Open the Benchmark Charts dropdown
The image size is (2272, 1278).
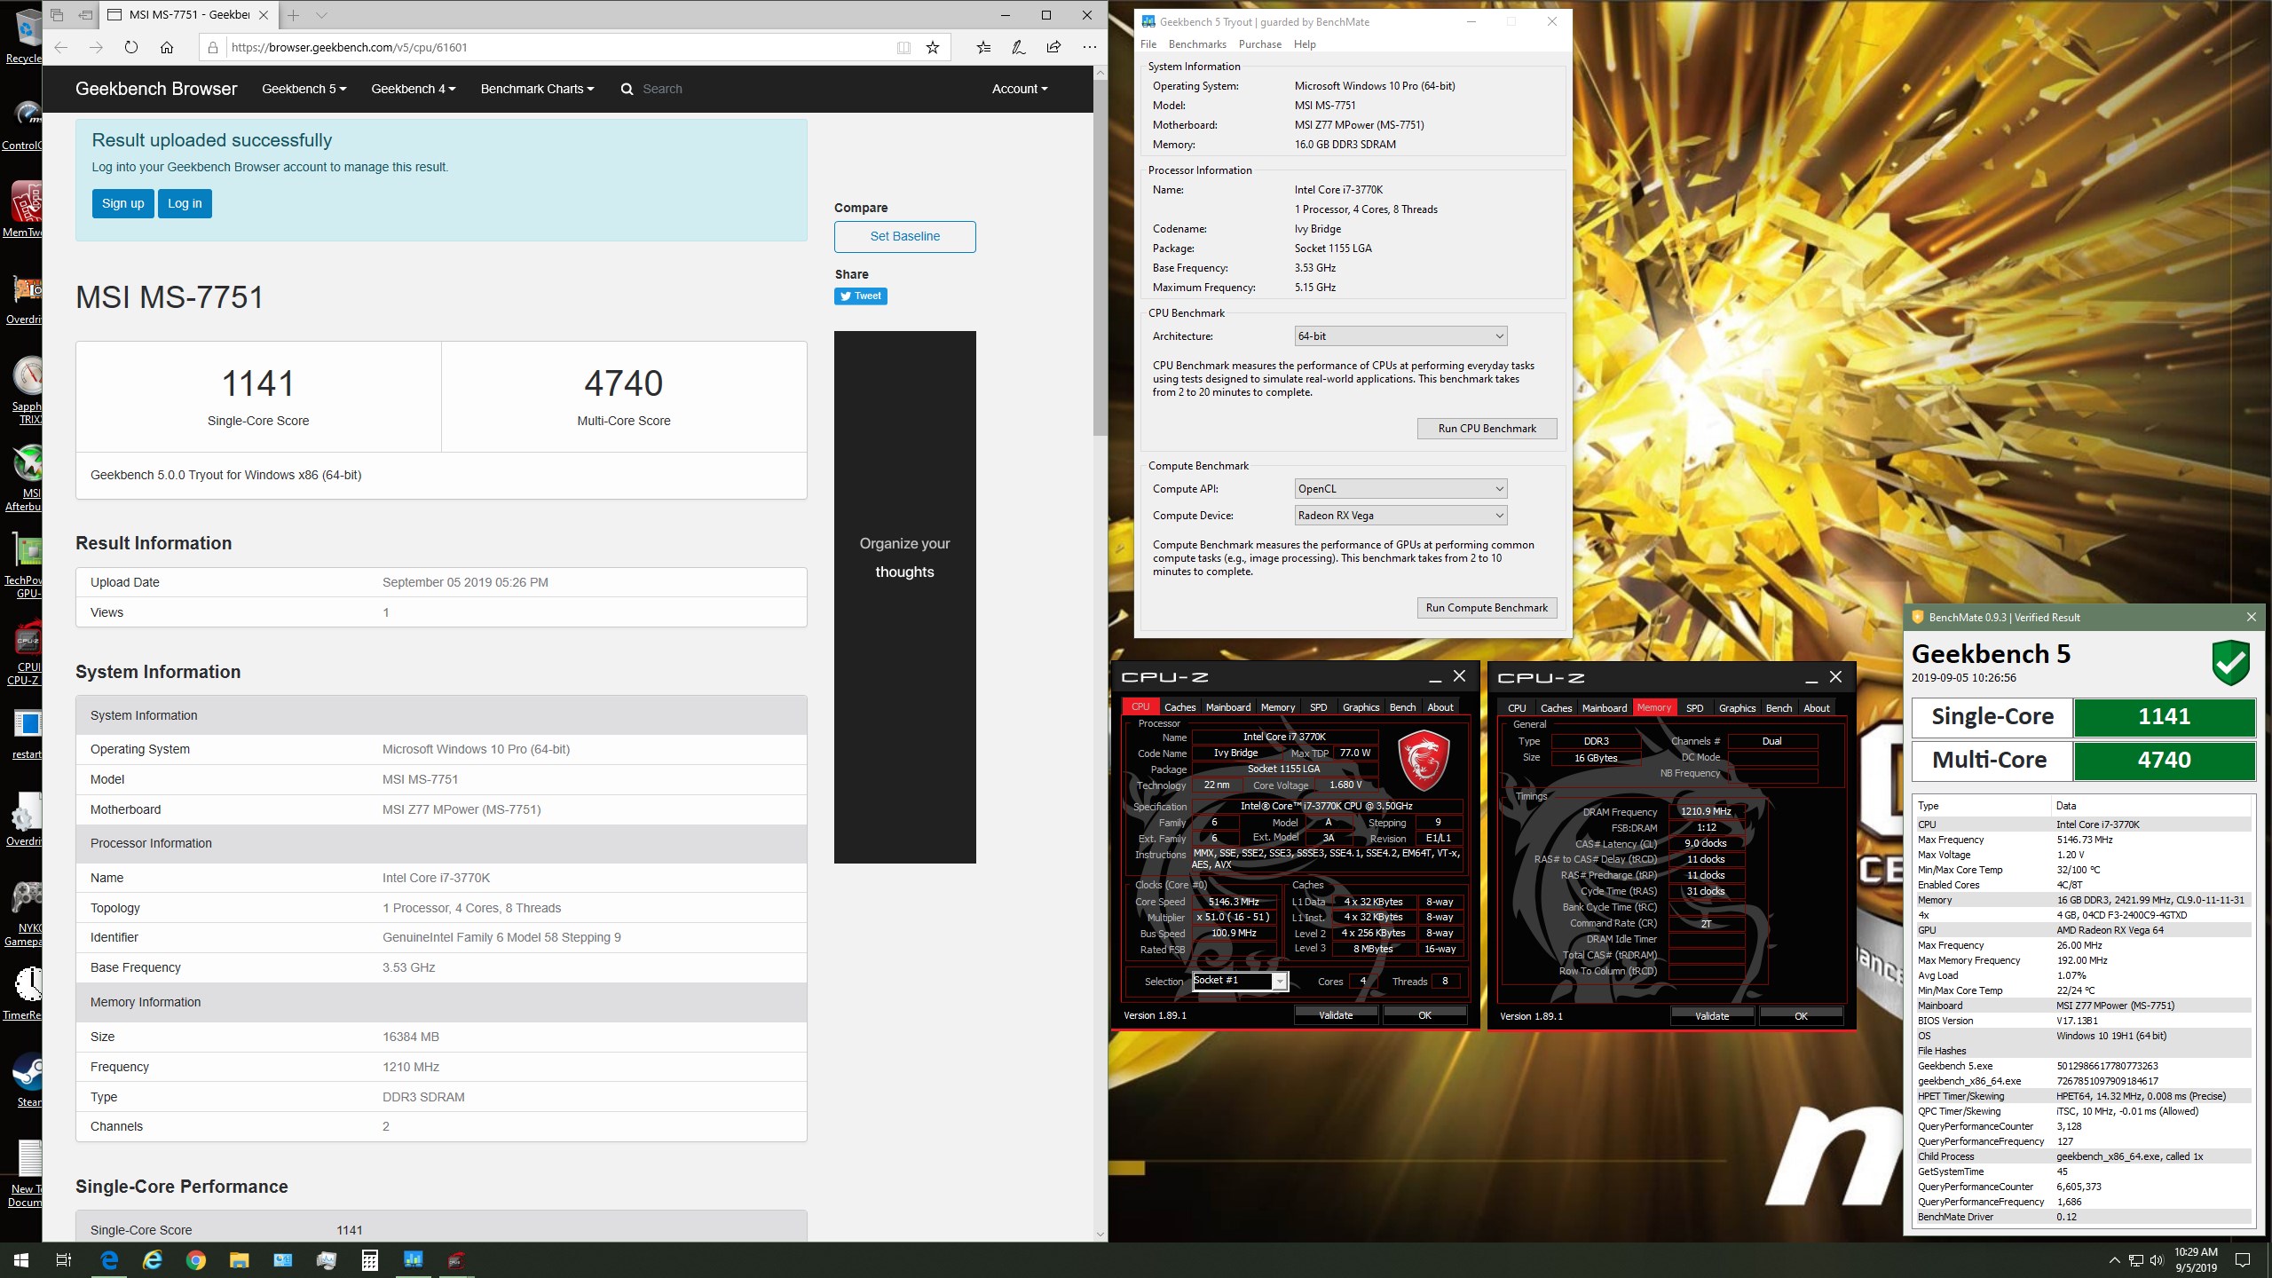tap(537, 89)
